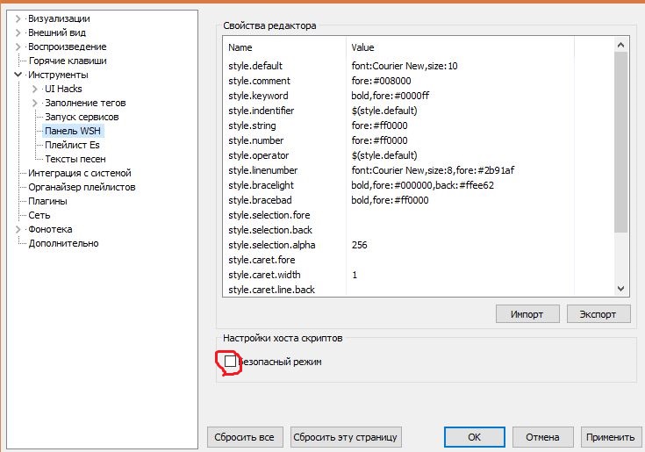This screenshot has width=645, height=452.
Task: Click the Экспорт button
Action: (x=598, y=314)
